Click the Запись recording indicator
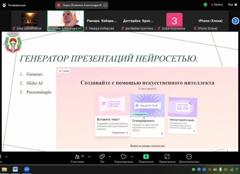The image size is (240, 174). (x=217, y=5)
